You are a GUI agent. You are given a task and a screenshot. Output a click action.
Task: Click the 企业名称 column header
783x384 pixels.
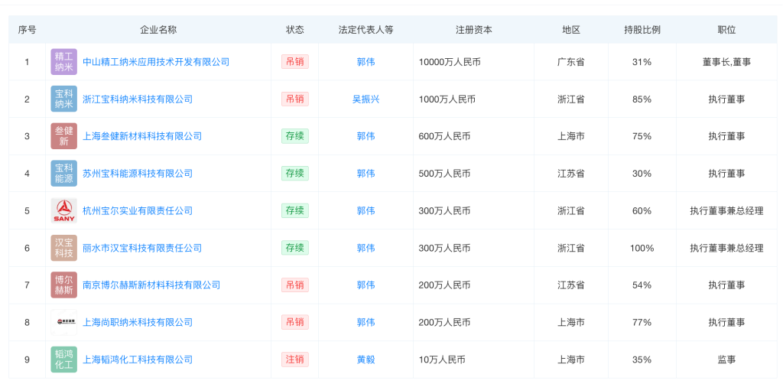[x=158, y=30]
